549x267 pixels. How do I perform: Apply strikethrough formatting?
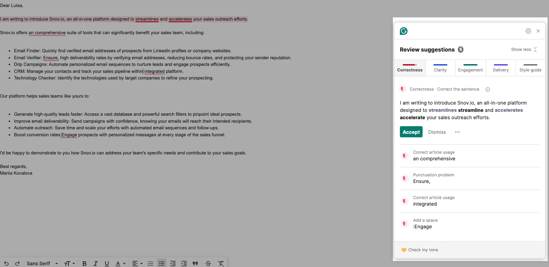(x=208, y=264)
